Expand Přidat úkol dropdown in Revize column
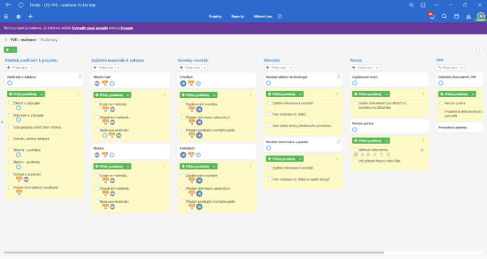The image size is (487, 259). pyautogui.click(x=377, y=68)
